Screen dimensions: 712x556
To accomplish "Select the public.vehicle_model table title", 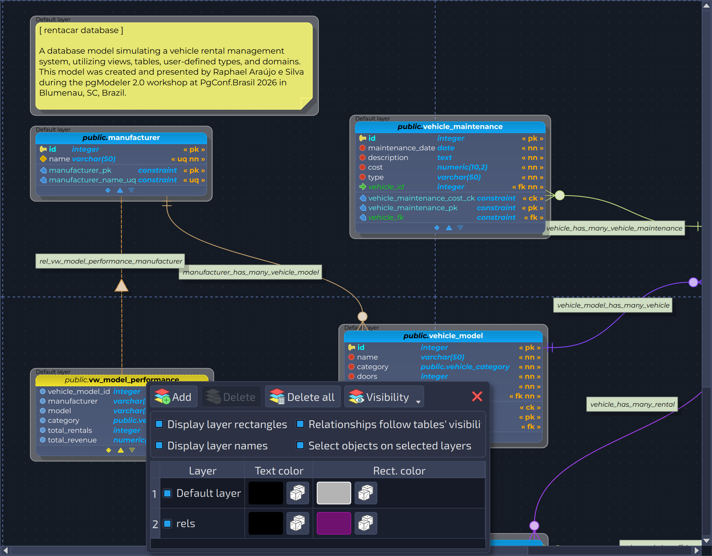I will point(443,336).
